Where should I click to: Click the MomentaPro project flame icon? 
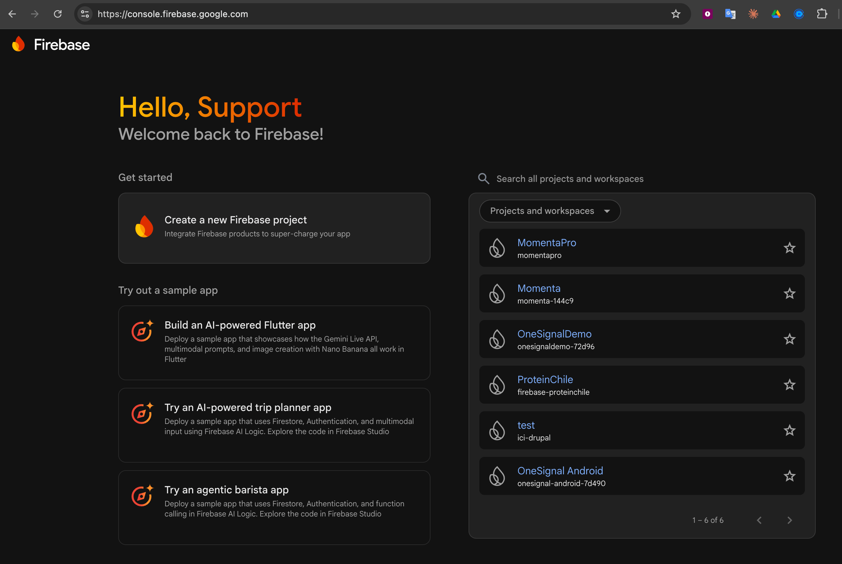point(497,248)
